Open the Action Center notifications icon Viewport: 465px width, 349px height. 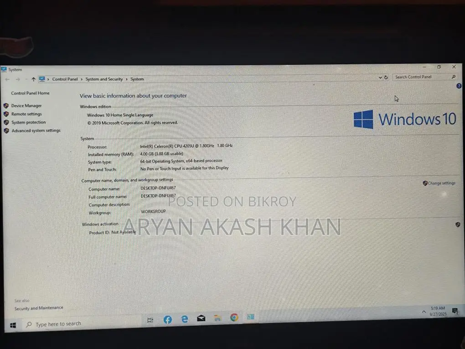click(455, 311)
